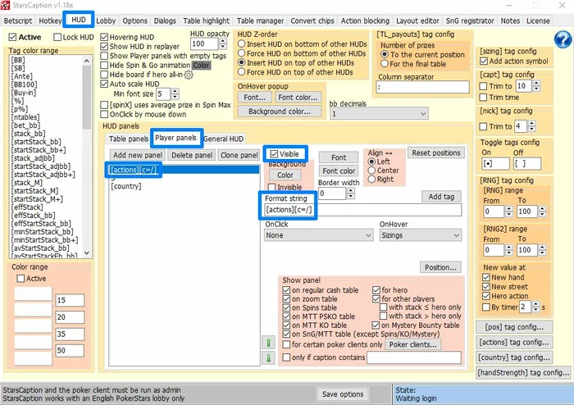Click Add new panel button

[x=138, y=155]
